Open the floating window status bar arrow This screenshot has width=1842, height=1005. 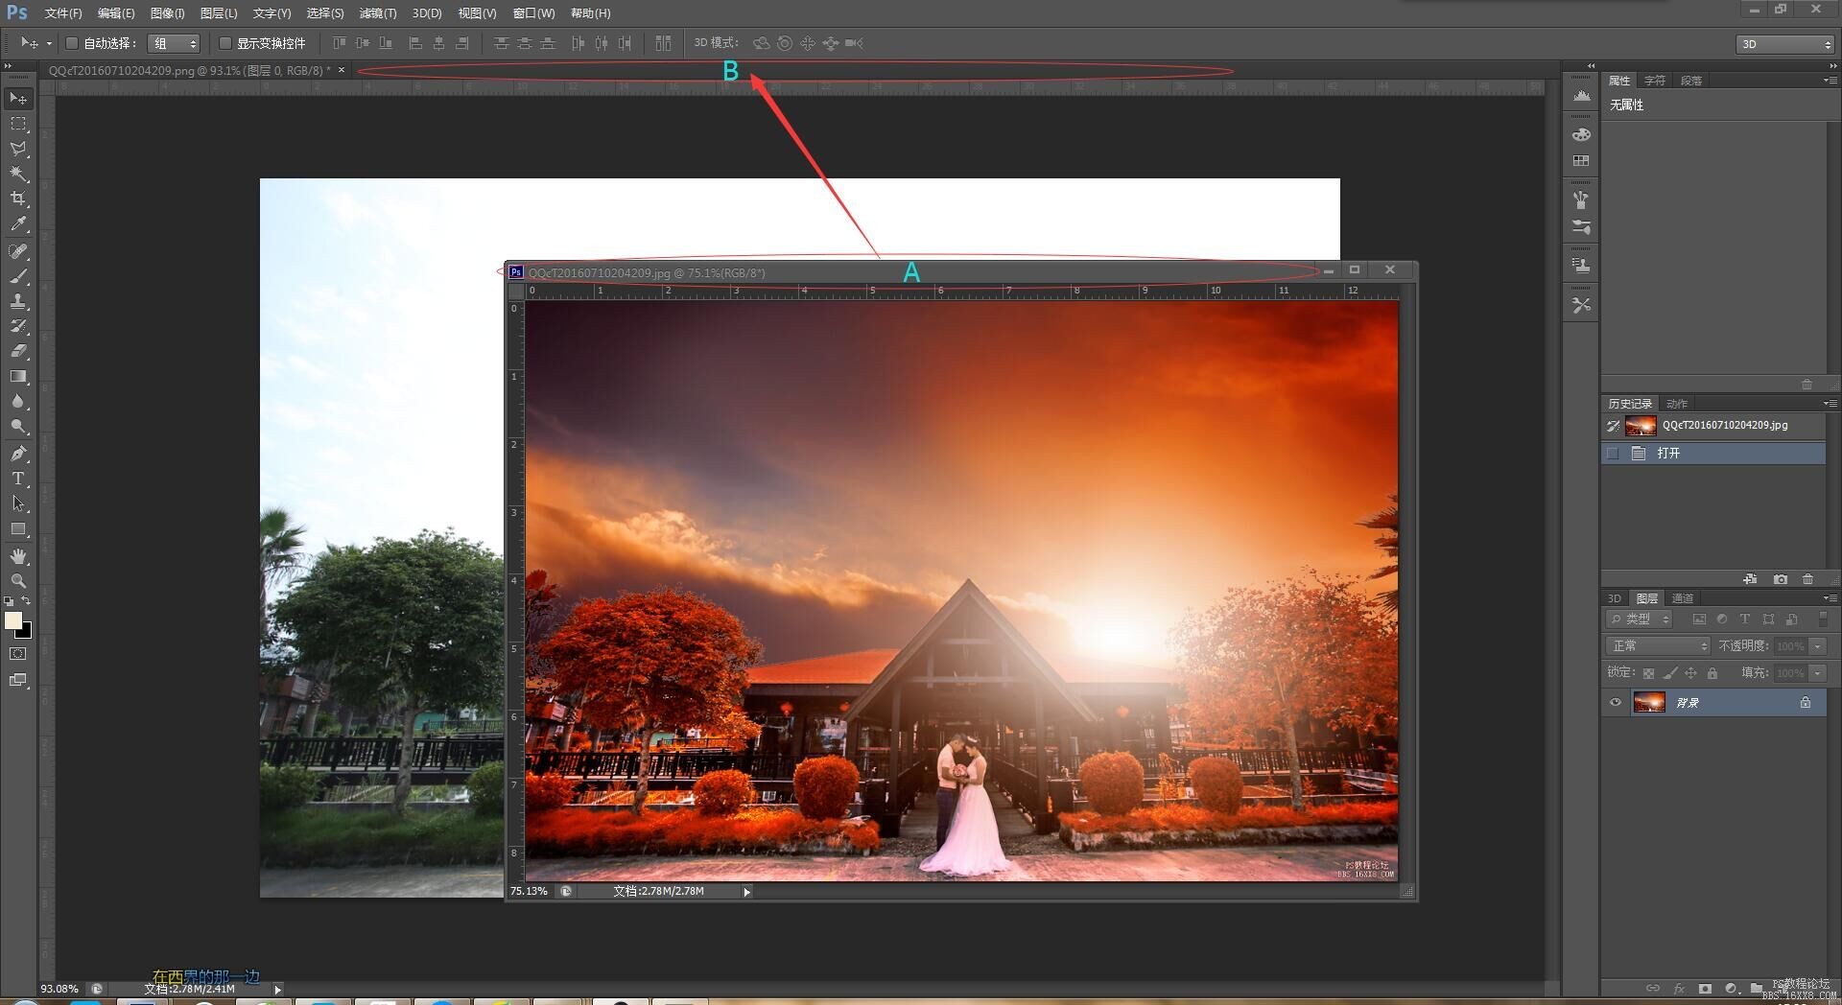point(746,892)
